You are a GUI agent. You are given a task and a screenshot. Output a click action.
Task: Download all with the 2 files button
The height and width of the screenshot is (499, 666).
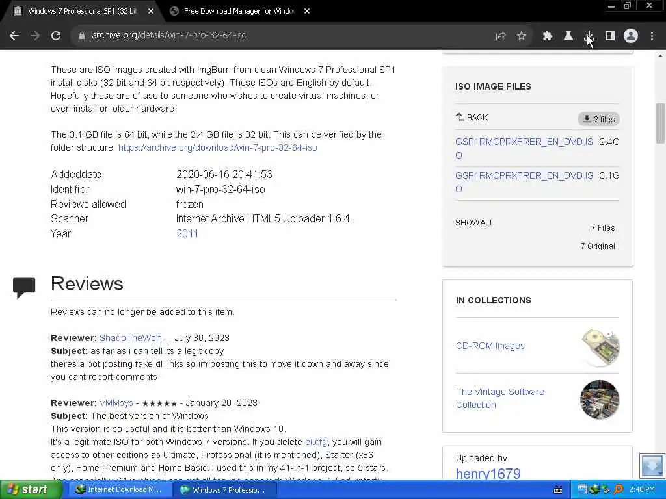(x=598, y=119)
